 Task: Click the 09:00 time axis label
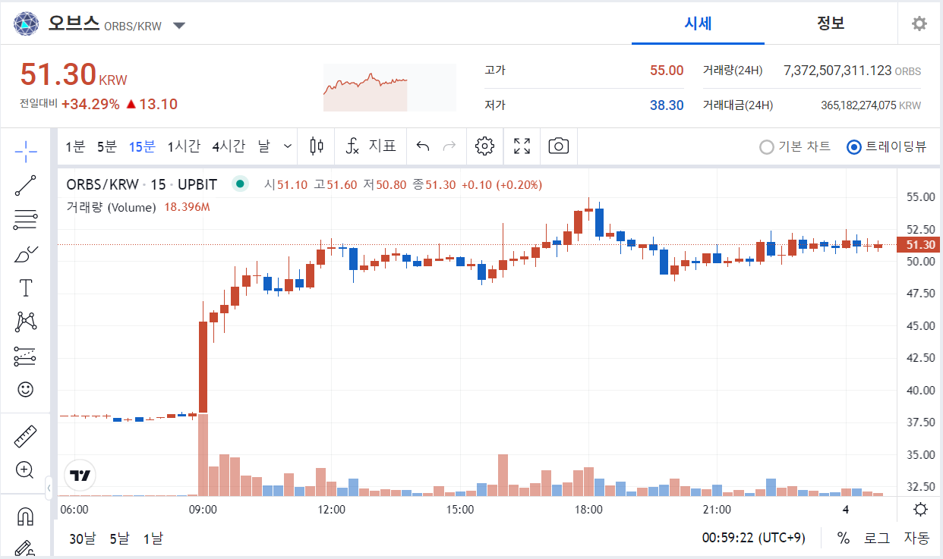tap(203, 509)
